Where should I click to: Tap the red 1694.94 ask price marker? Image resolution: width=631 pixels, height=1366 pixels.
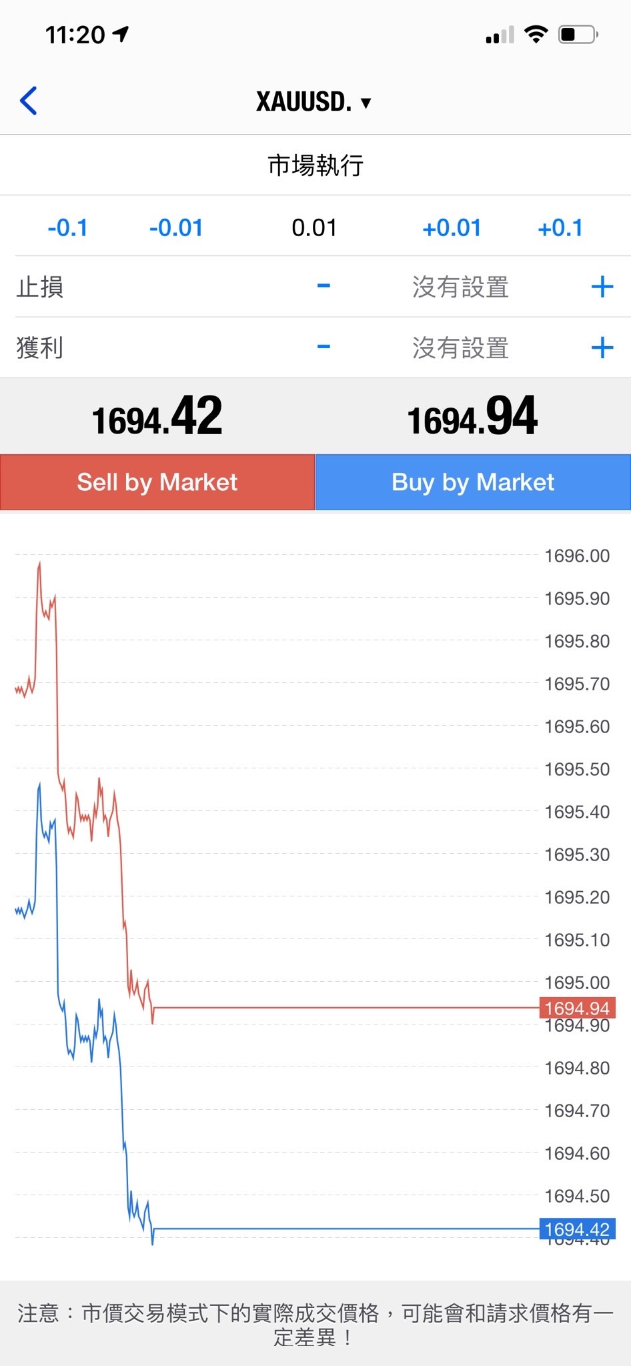pos(577,1008)
